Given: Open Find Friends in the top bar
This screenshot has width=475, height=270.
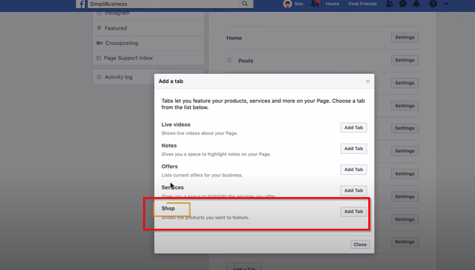Looking at the screenshot, I should (x=362, y=4).
